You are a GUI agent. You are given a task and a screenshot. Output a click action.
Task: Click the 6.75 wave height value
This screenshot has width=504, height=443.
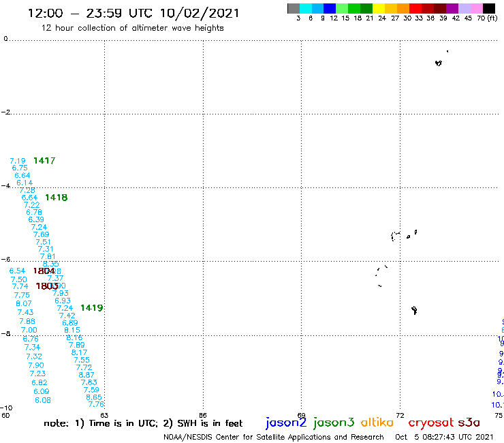[x=20, y=168]
